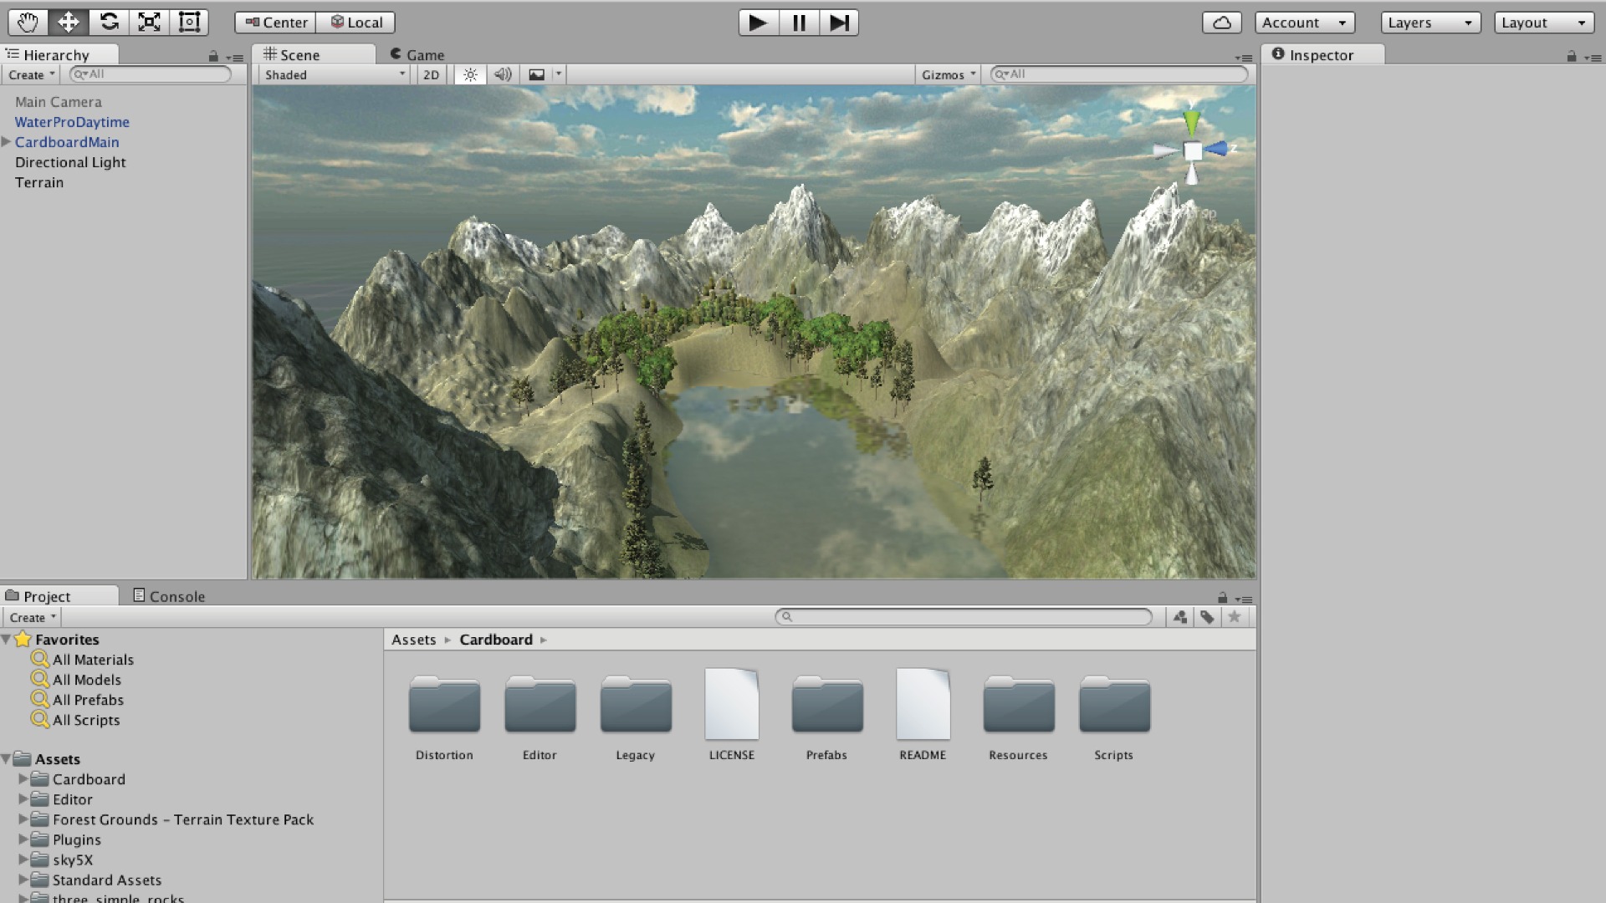Expand CardboardMain in Hierarchy

6,142
